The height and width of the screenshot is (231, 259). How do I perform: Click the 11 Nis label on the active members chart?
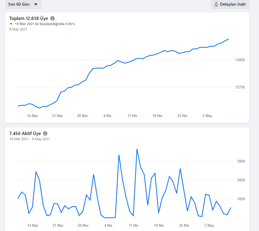pos(133,225)
